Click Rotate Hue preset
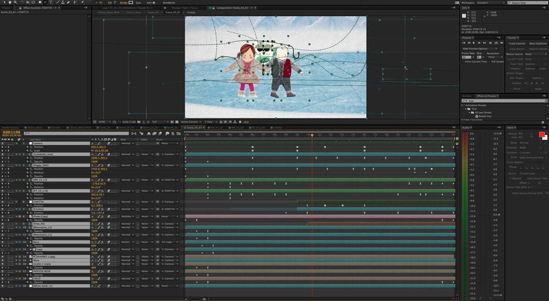 point(485,116)
